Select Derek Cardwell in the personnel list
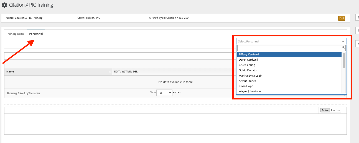This screenshot has width=359, height=143. pyautogui.click(x=248, y=60)
